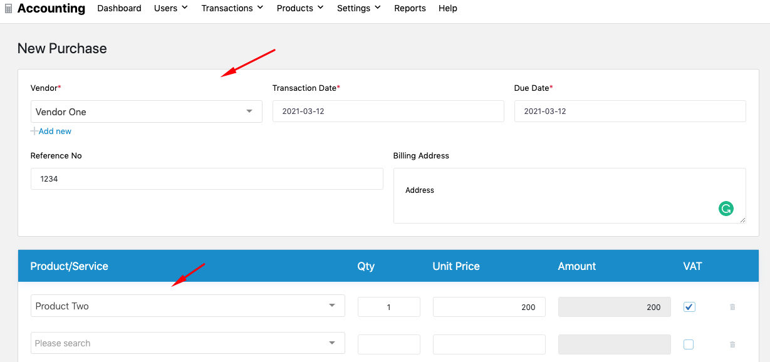Click the Transaction Date field
Viewport: 770px width, 362px height.
tap(388, 111)
